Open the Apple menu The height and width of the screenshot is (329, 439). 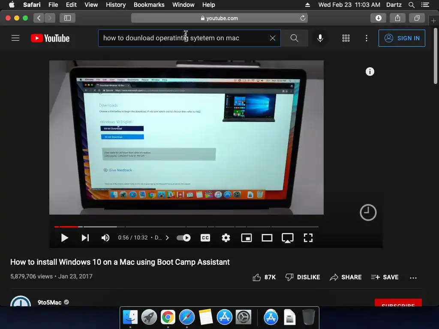[12, 5]
